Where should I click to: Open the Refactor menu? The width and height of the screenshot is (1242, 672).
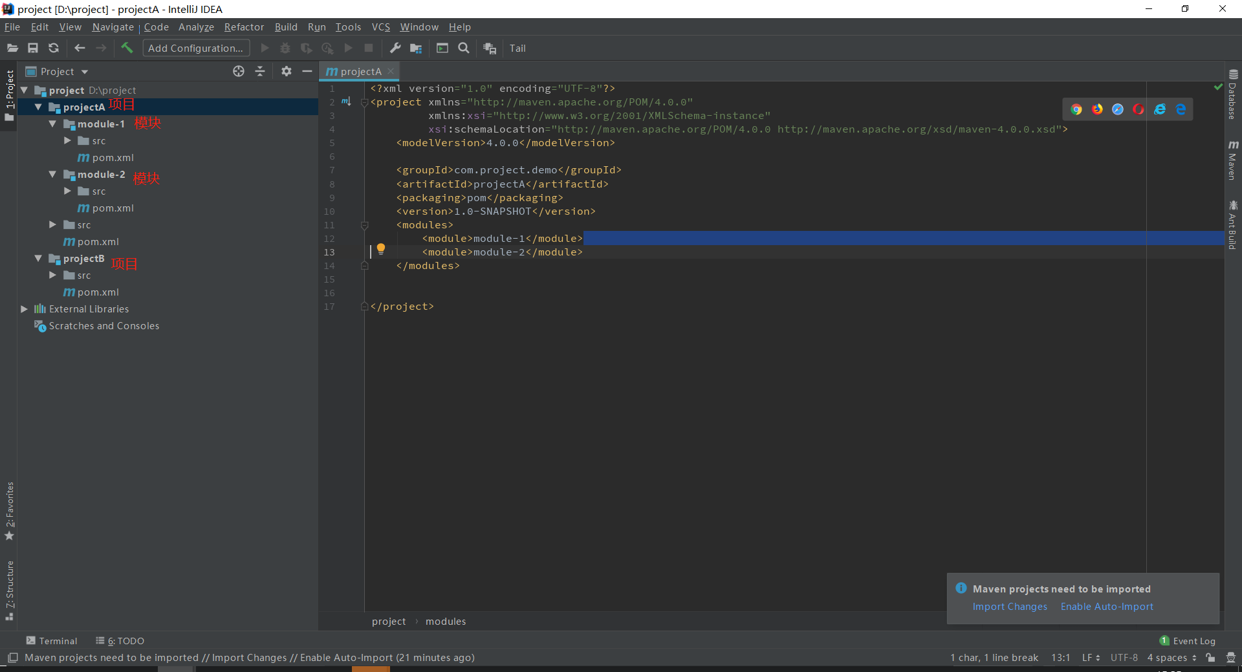(244, 27)
